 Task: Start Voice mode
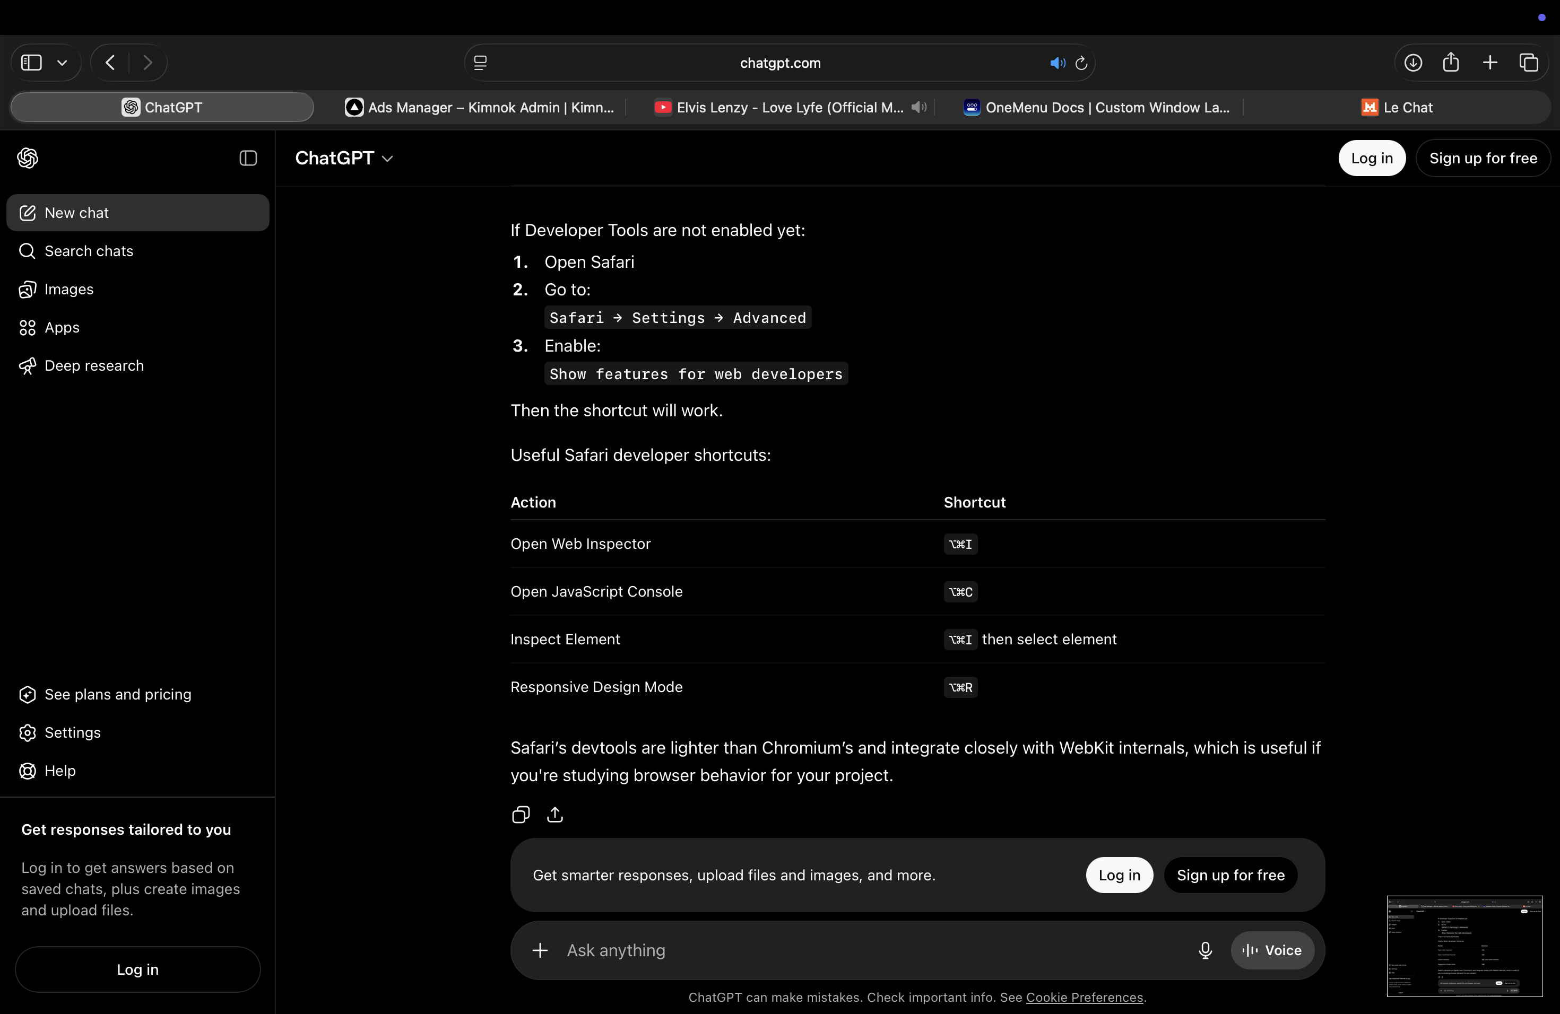click(1272, 950)
